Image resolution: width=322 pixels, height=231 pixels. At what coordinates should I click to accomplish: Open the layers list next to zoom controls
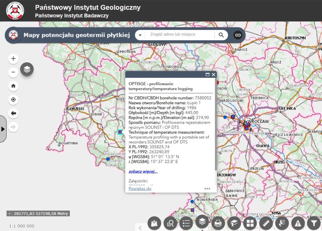pos(27,69)
